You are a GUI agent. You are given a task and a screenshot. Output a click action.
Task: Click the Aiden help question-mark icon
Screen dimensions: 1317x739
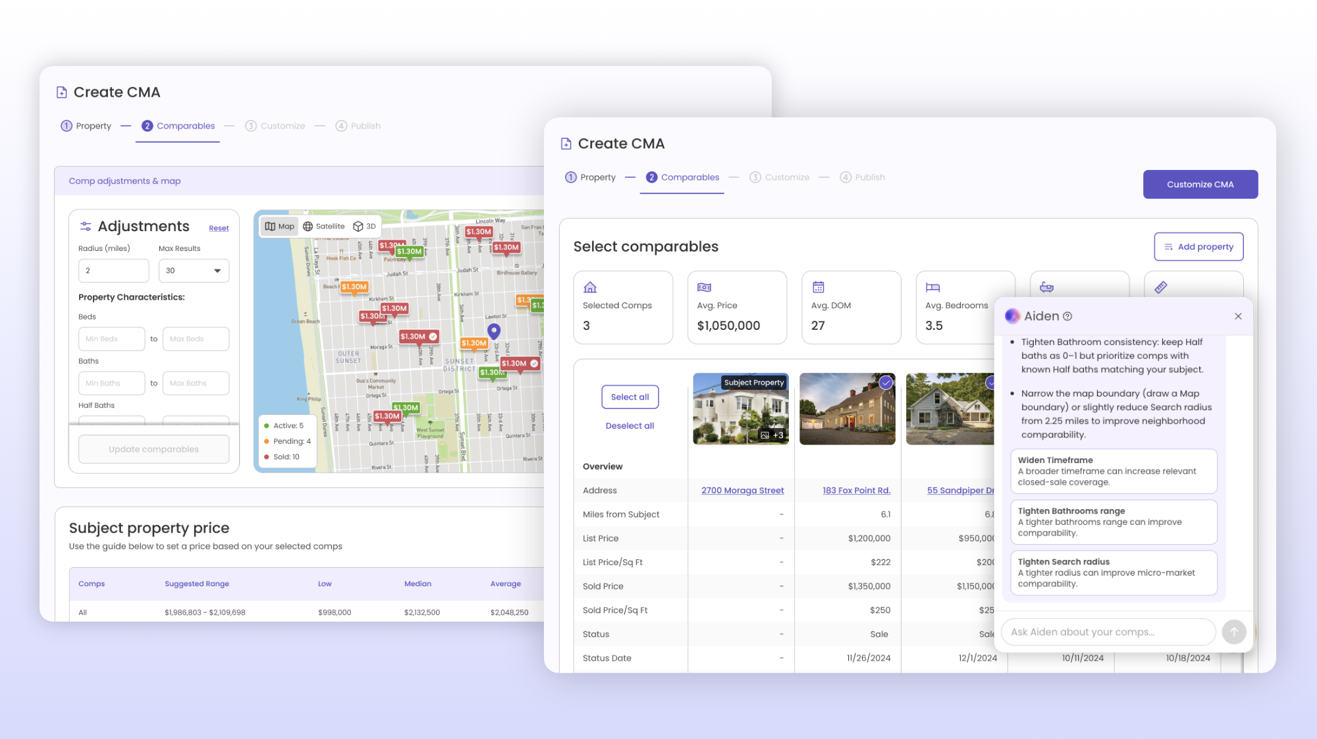1067,316
